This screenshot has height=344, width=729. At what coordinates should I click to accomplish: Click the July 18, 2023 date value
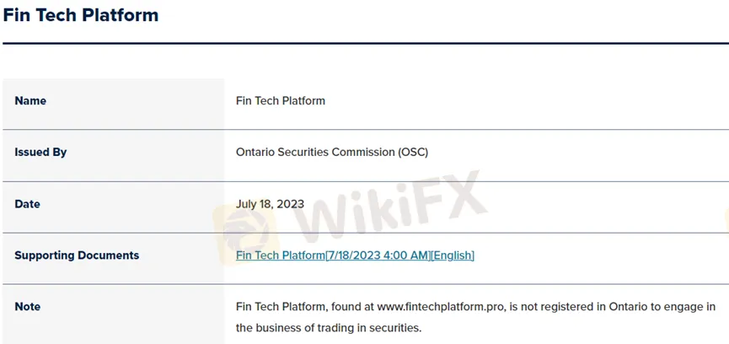(x=270, y=204)
